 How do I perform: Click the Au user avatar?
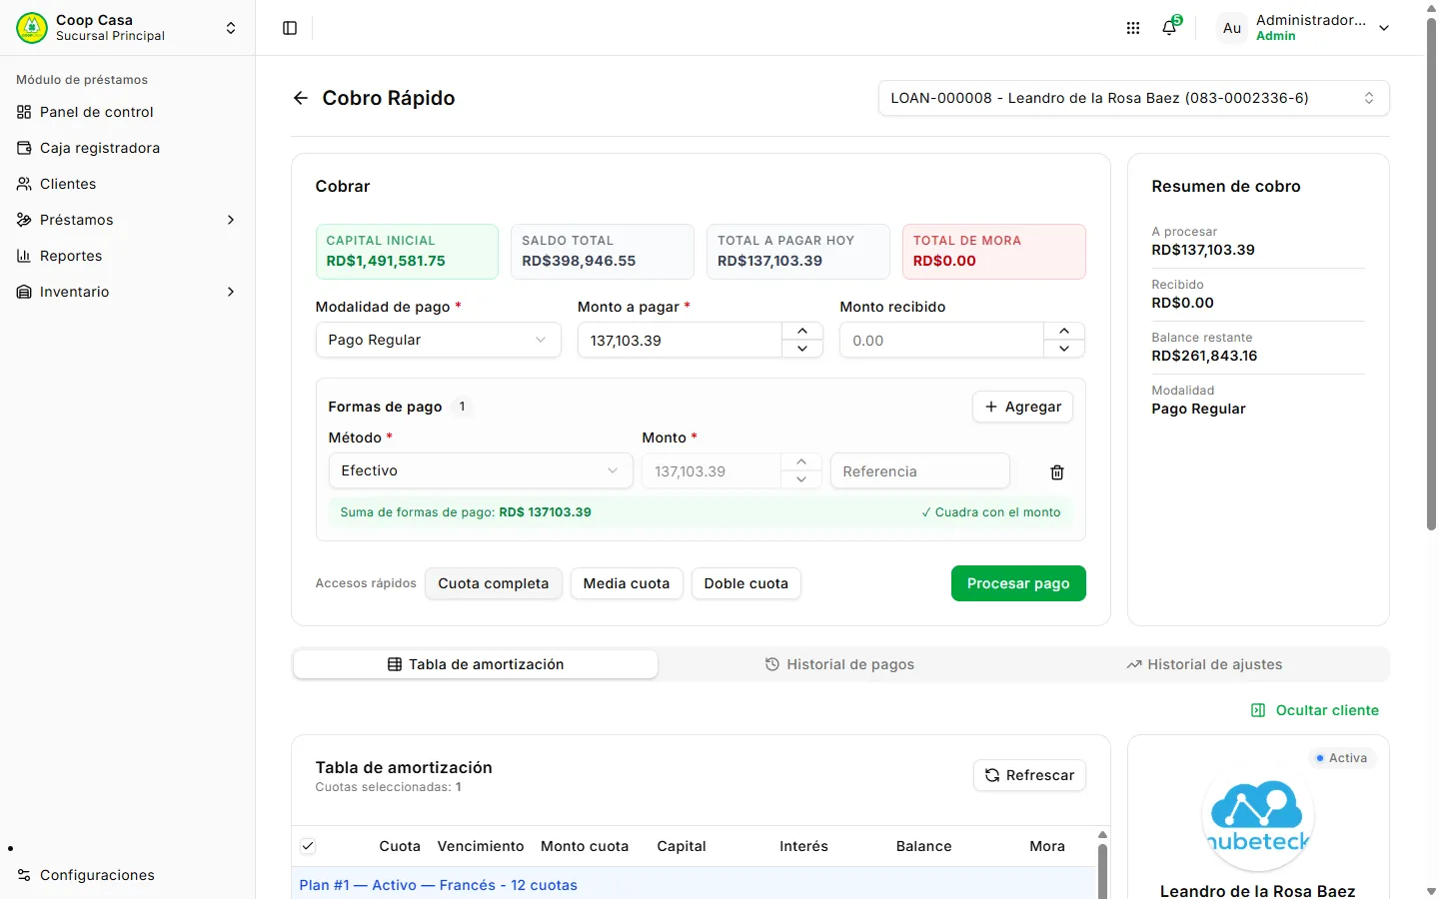point(1232,28)
